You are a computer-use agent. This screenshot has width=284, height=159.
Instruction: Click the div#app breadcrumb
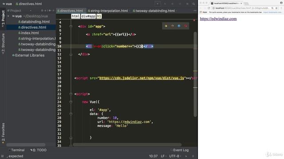(x=88, y=16)
